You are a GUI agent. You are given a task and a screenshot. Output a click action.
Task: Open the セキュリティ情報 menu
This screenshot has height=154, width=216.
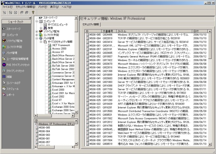click(26, 7)
